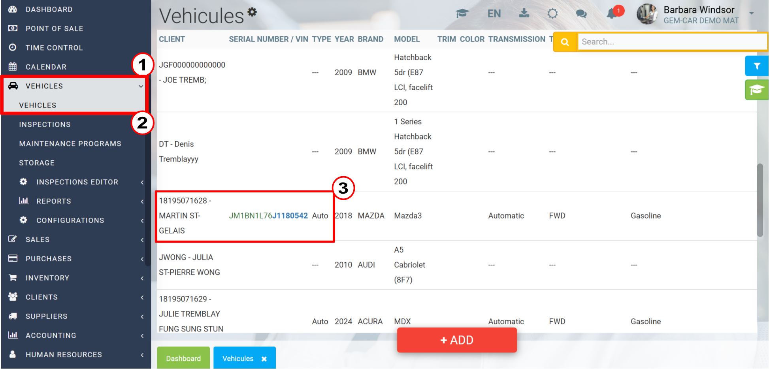Click the download icon in header
This screenshot has width=769, height=369.
524,13
